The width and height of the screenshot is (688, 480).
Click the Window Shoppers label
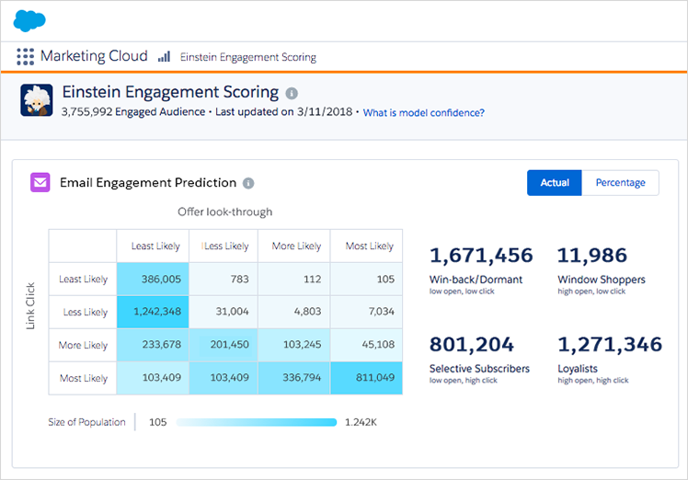602,280
